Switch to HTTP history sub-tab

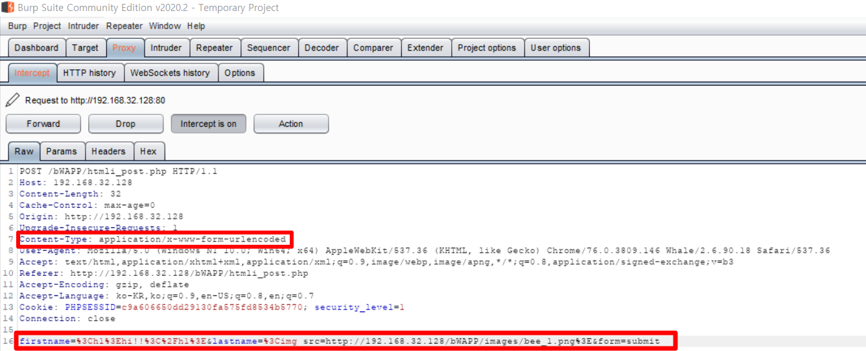89,73
